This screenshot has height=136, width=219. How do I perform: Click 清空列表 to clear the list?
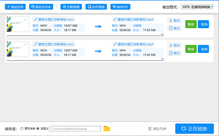pyautogui.click(x=157, y=129)
